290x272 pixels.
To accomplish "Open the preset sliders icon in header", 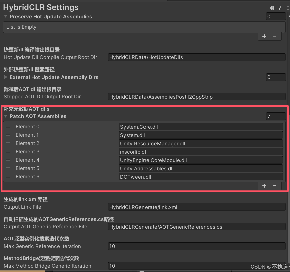I will pyautogui.click(x=280, y=8).
